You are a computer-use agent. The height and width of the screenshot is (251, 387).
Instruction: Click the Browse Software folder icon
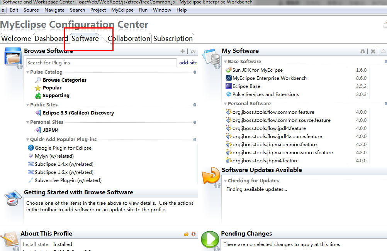pyautogui.click(x=13, y=57)
